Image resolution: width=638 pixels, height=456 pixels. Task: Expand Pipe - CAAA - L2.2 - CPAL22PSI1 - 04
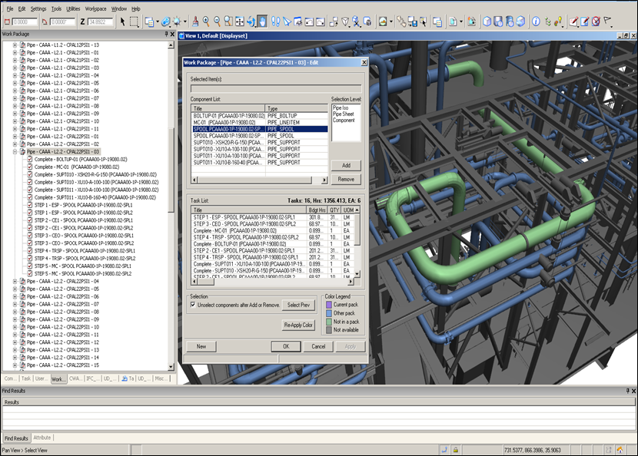click(x=15, y=281)
